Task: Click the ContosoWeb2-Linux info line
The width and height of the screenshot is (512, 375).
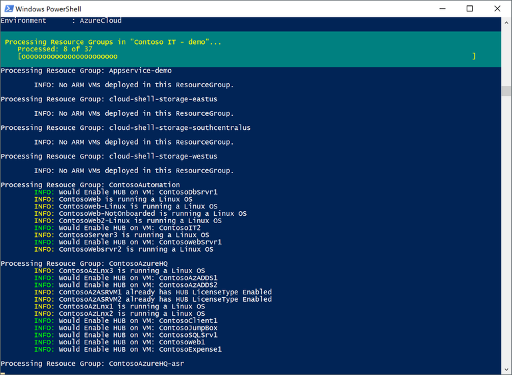Action: (x=128, y=220)
